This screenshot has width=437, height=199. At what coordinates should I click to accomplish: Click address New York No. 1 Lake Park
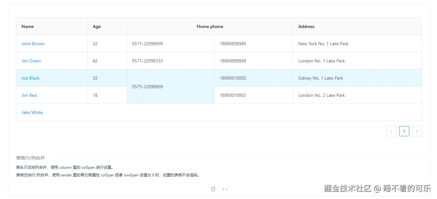[324, 44]
